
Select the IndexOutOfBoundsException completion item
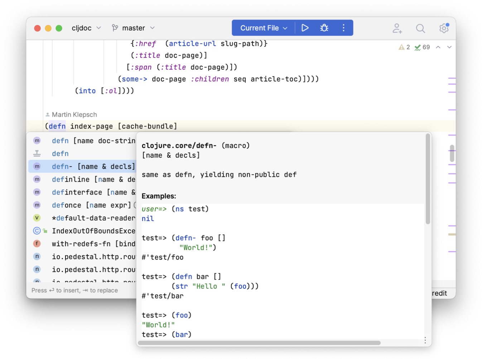point(82,231)
